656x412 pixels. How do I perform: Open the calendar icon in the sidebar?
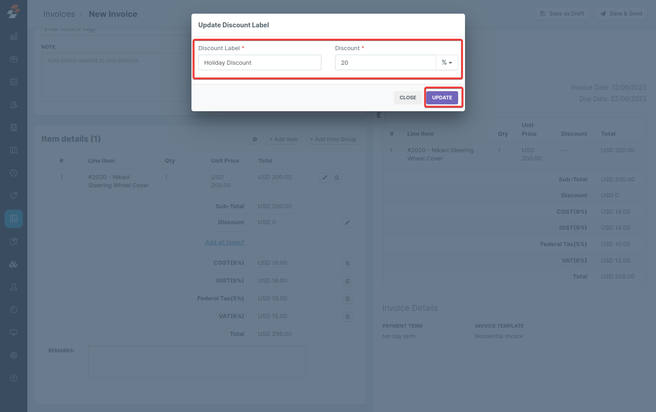click(x=14, y=82)
